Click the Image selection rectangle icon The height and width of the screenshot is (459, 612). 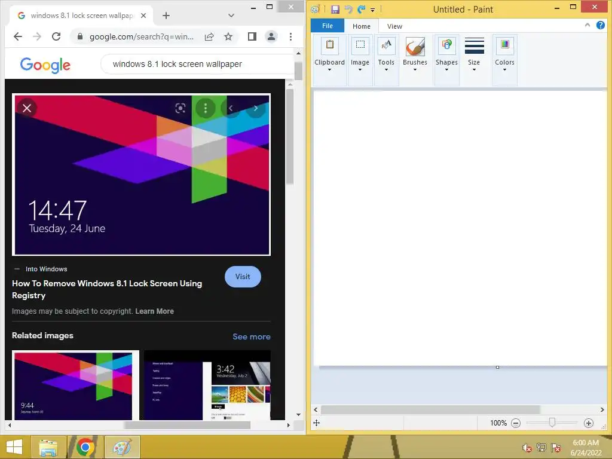[360, 45]
